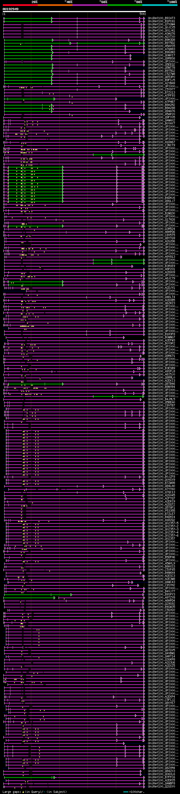This screenshot has width=180, height=794.
Task: Click label UniRef100_A2FTQ7
Action: (x=161, y=499)
